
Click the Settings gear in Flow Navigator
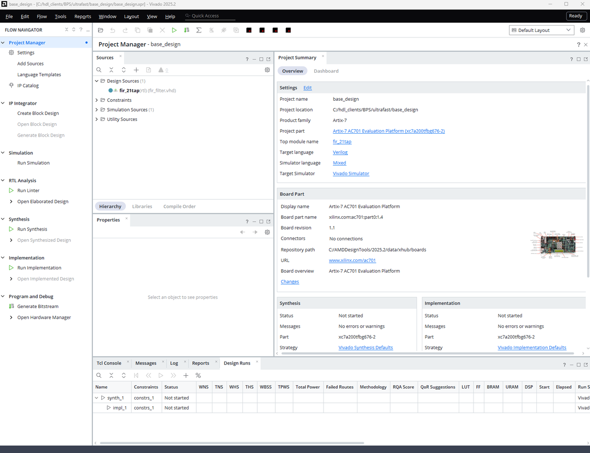[x=12, y=53]
